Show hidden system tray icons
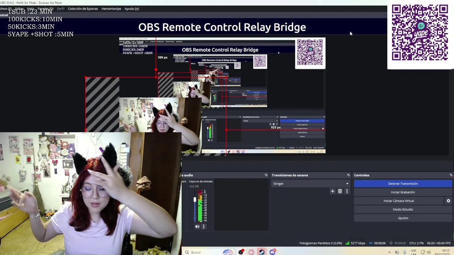This screenshot has height=255, width=454. (389, 252)
